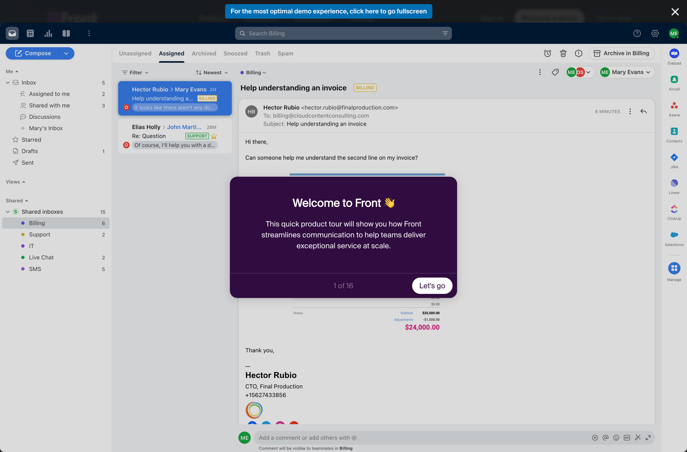The image size is (687, 452).
Task: Switch to the Unassigned tab
Action: pyautogui.click(x=135, y=54)
